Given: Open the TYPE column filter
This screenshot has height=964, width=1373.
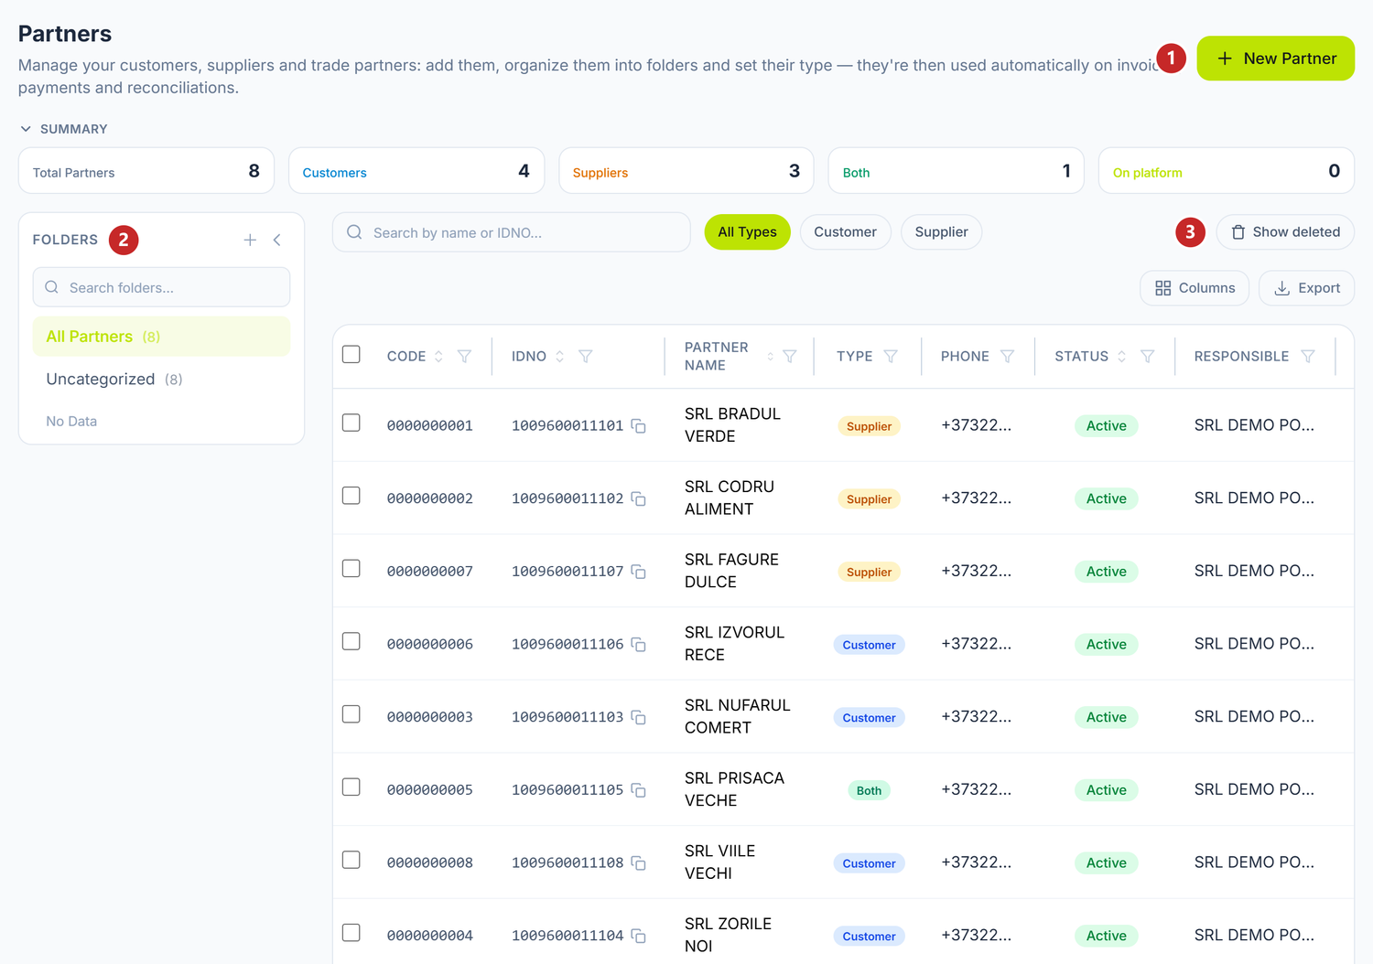Looking at the screenshot, I should tap(891, 357).
